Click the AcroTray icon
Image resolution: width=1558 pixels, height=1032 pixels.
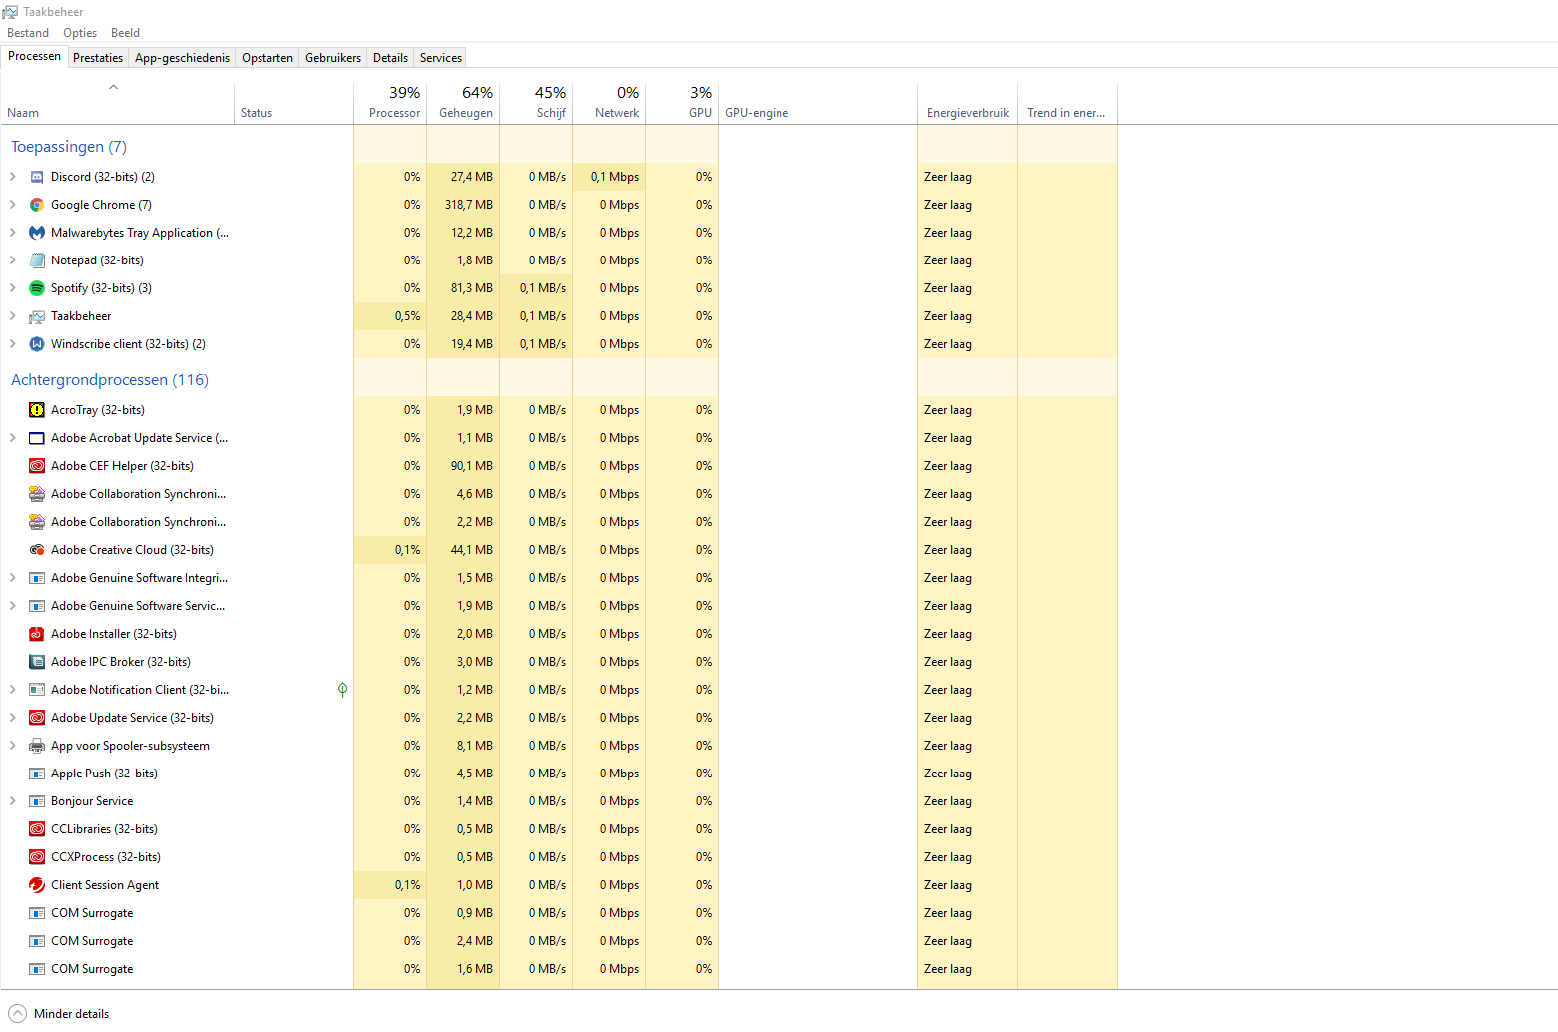click(37, 410)
